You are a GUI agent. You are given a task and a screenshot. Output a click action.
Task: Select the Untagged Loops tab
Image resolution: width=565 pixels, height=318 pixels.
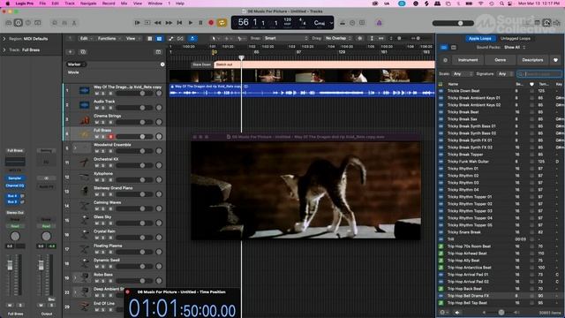[515, 38]
